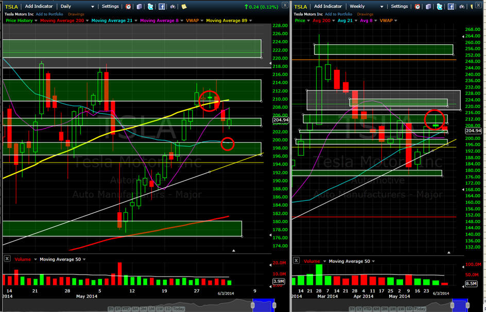Image resolution: width=486 pixels, height=312 pixels.
Task: Expand the Price menu in Weekly chart
Action: click(x=309, y=21)
